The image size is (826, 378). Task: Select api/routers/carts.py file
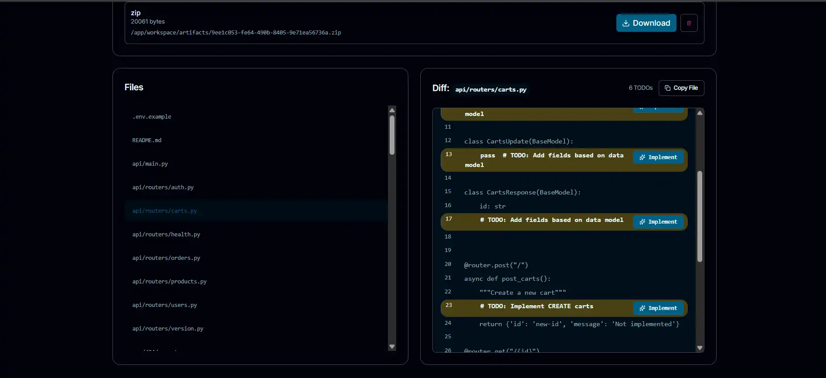(x=256, y=211)
